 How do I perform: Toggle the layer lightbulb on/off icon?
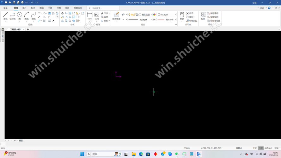coord(129,15)
